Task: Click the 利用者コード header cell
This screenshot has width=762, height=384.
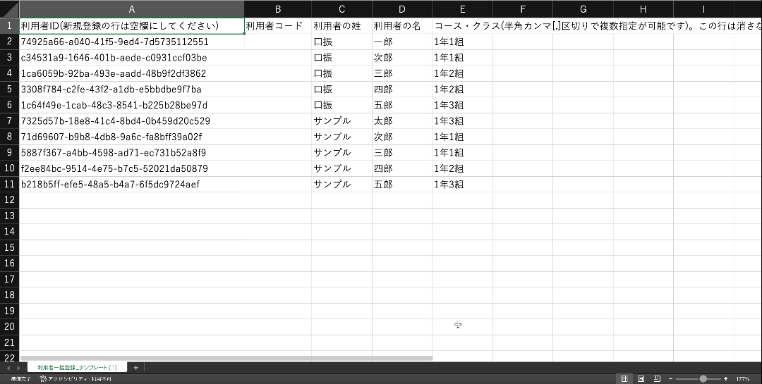Action: pos(278,26)
